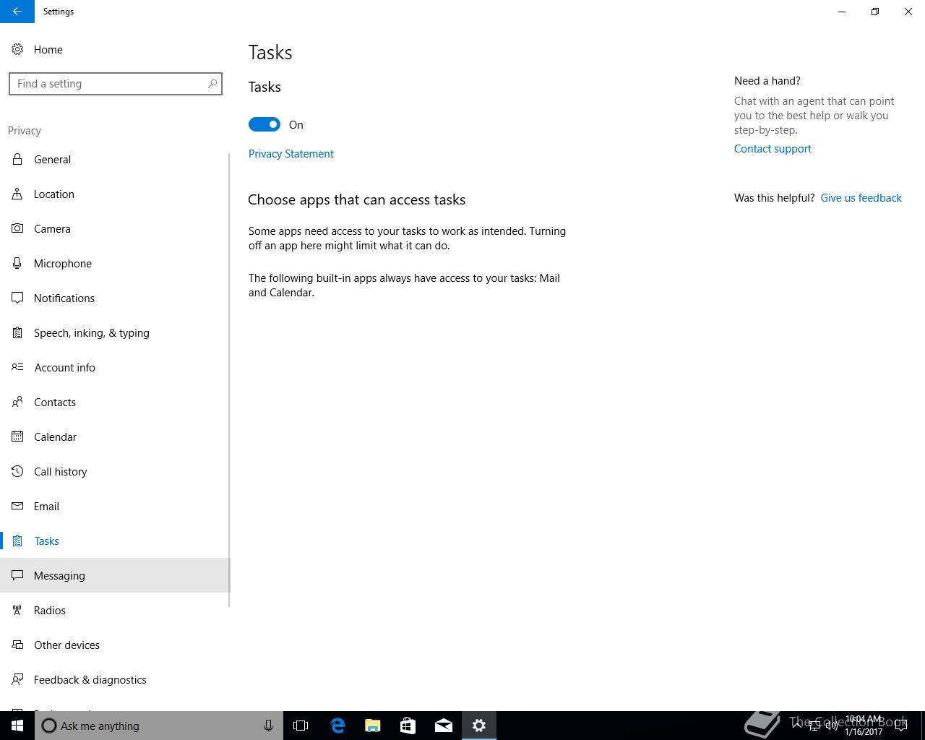This screenshot has height=740, width=925.
Task: Click the Home gear icon
Action: 17,49
